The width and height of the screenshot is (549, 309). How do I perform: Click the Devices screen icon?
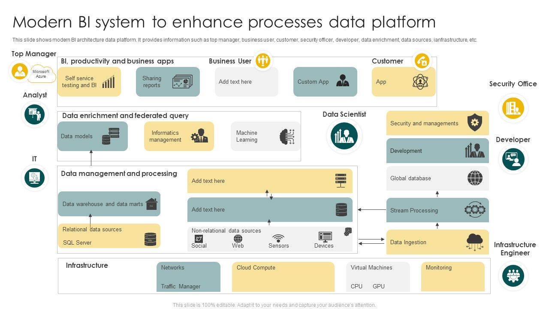point(325,237)
